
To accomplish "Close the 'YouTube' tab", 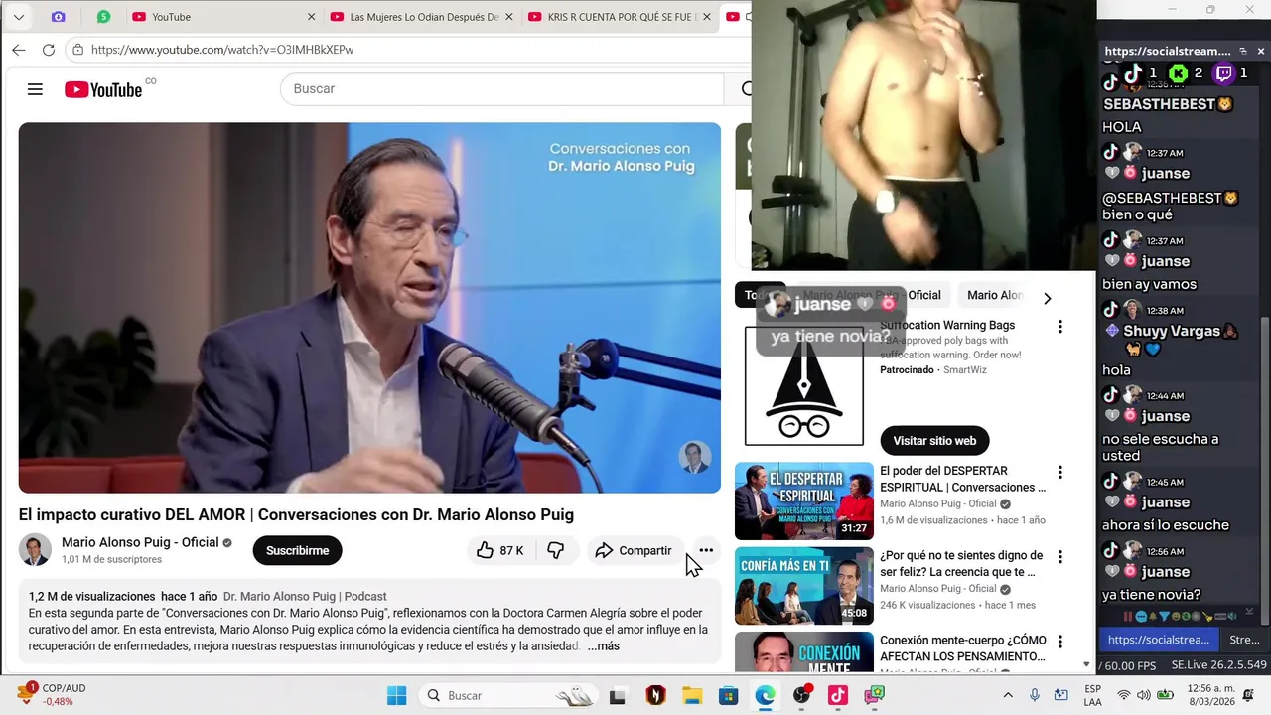I will click(312, 17).
